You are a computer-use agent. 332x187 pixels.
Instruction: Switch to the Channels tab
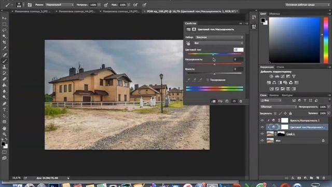point(274,95)
